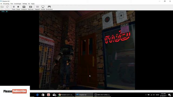Pause emulation with the Pause toolbar button
Screen dimensions: 173x97
pyautogui.click(x=14, y=8)
